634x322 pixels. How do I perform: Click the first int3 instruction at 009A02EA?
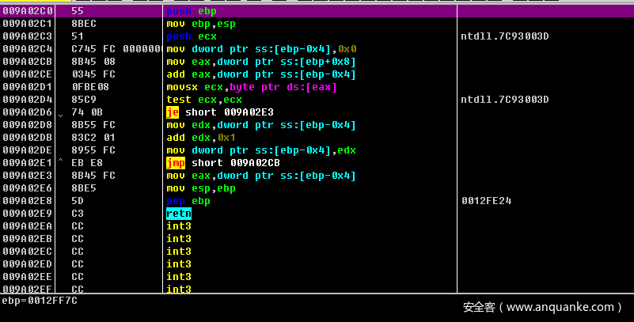(x=178, y=226)
